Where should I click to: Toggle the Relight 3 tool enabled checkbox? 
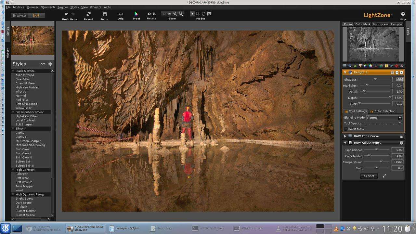click(x=397, y=72)
